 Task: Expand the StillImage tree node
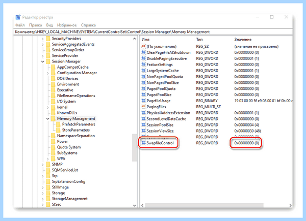pyautogui.click(x=42, y=187)
